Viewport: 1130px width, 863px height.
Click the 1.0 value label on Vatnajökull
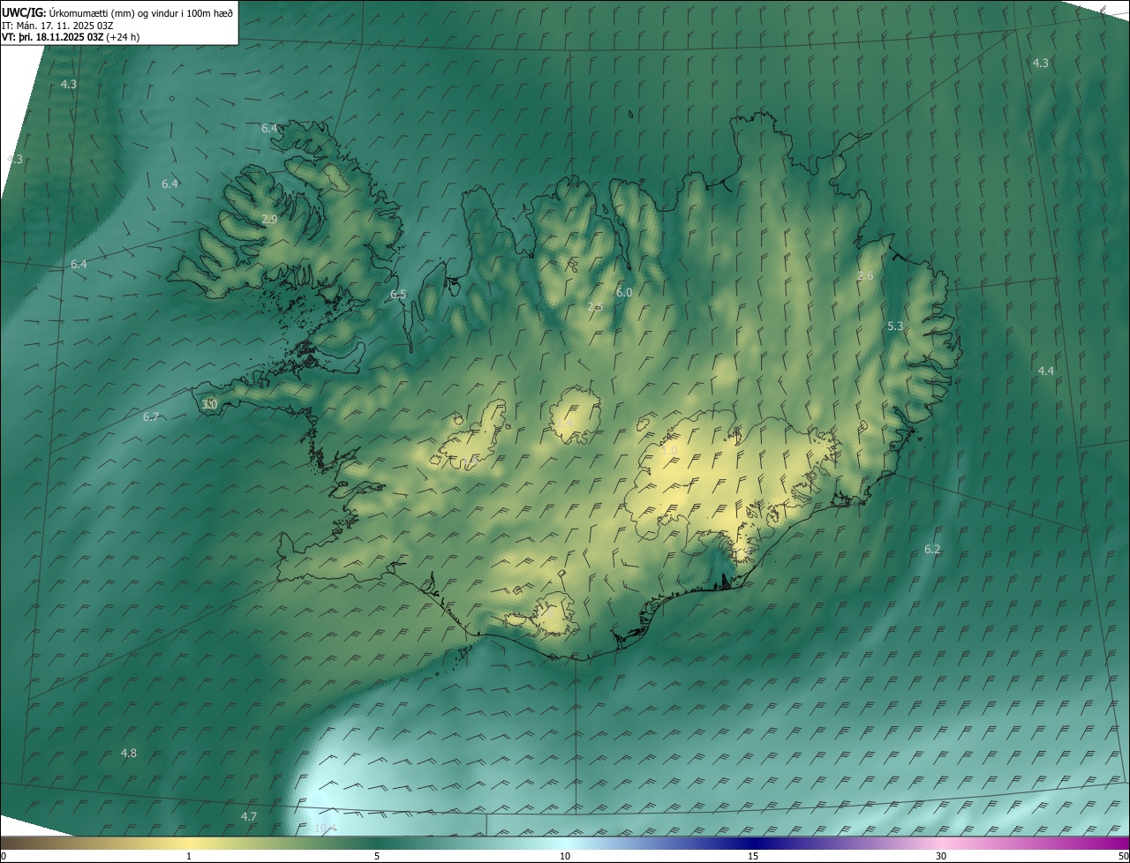(x=669, y=450)
